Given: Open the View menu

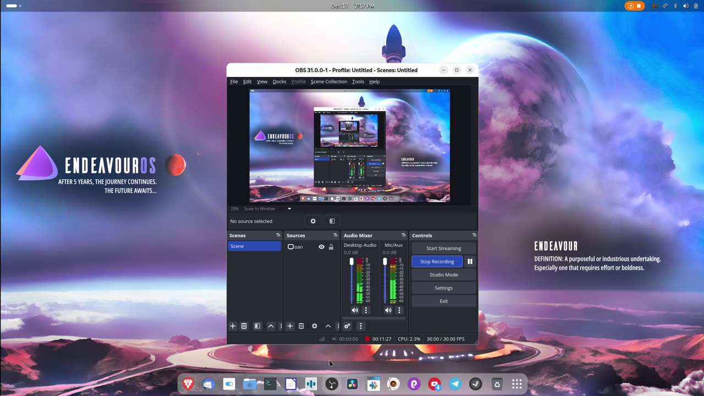Looking at the screenshot, I should (262, 81).
